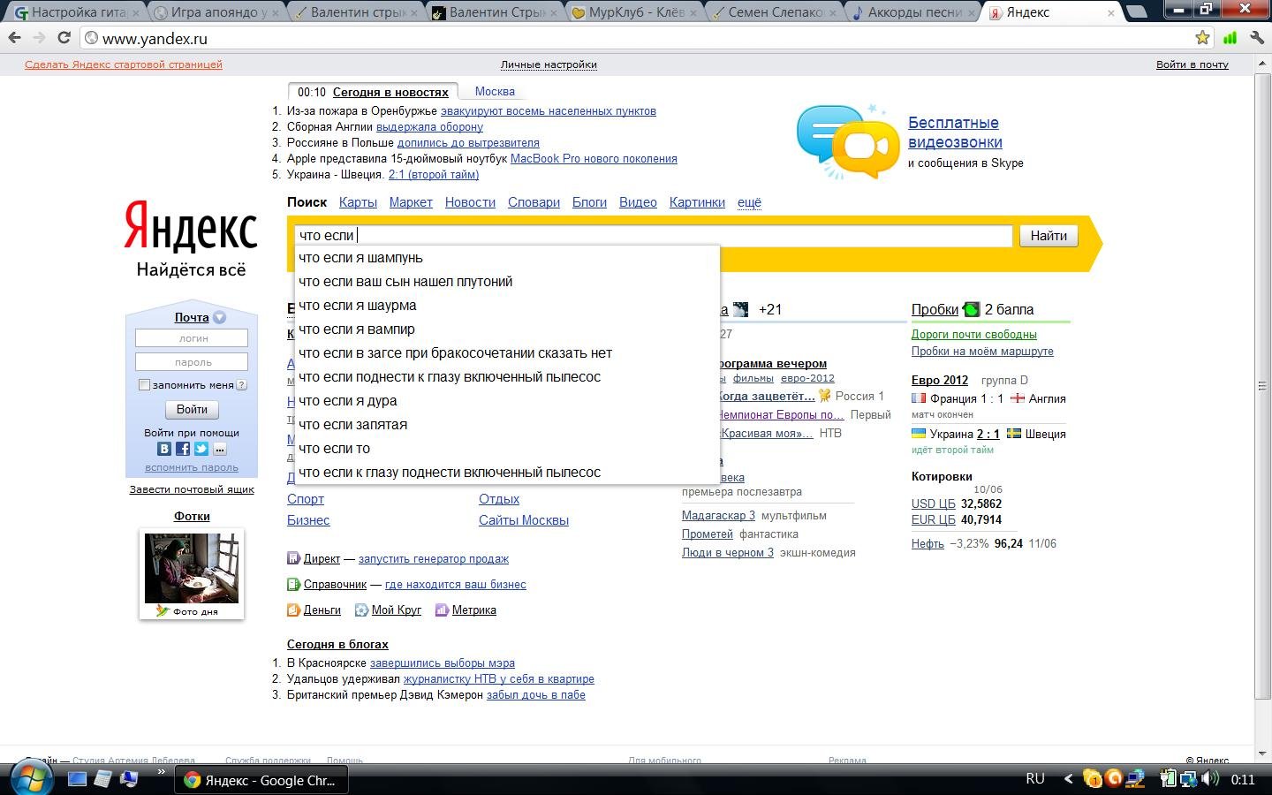This screenshot has width=1272, height=795.
Task: Click the new tab button
Action: (1137, 12)
